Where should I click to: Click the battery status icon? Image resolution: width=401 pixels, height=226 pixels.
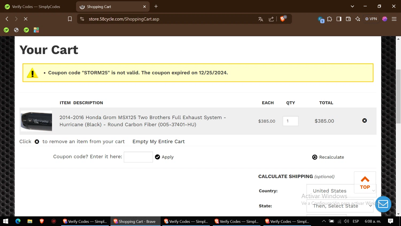(x=331, y=221)
